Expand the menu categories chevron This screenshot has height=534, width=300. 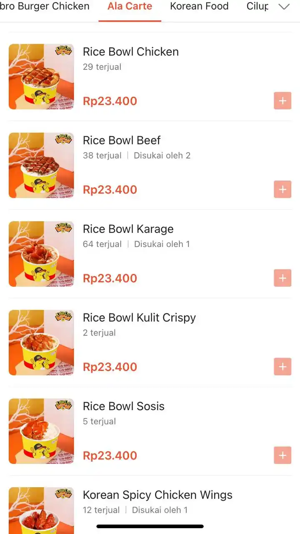point(284,7)
